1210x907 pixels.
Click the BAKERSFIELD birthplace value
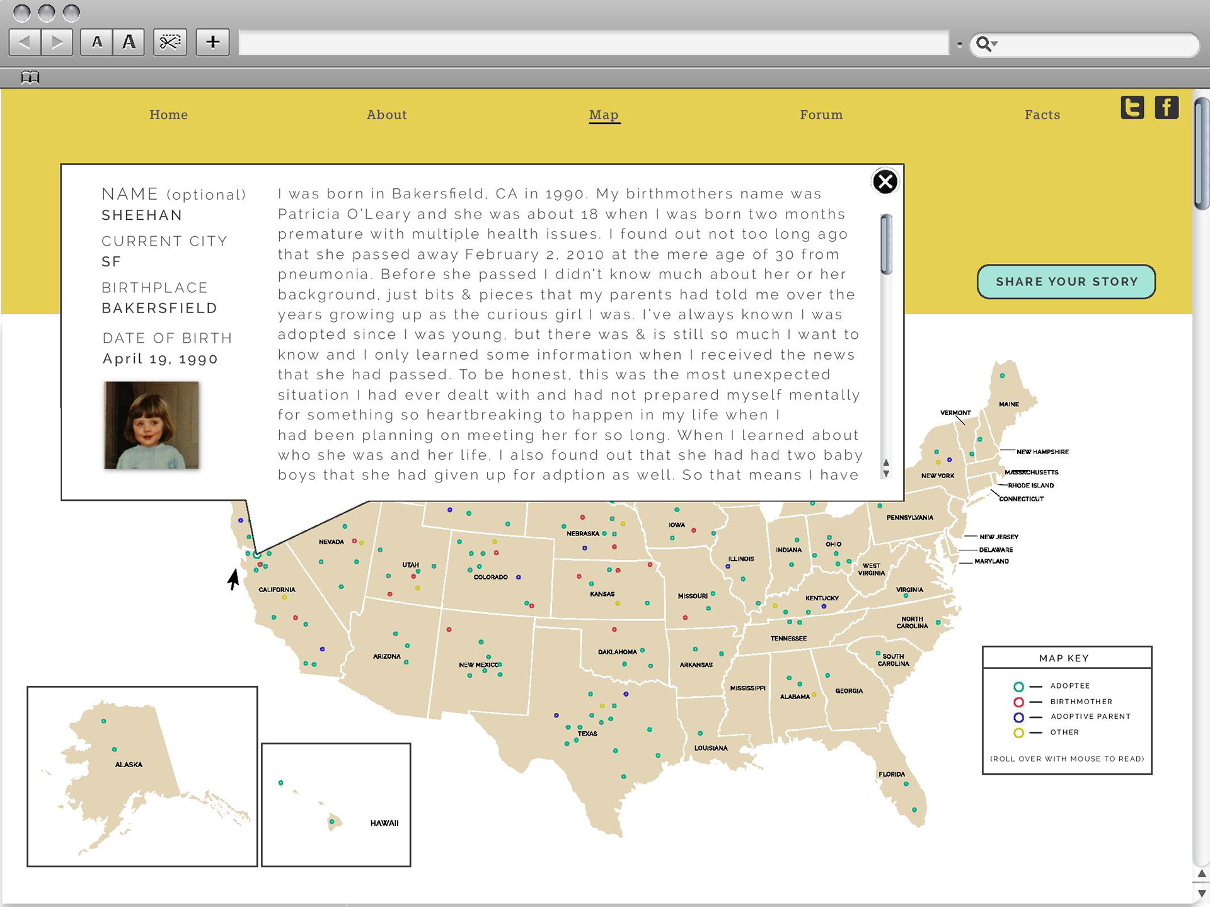[x=159, y=309]
